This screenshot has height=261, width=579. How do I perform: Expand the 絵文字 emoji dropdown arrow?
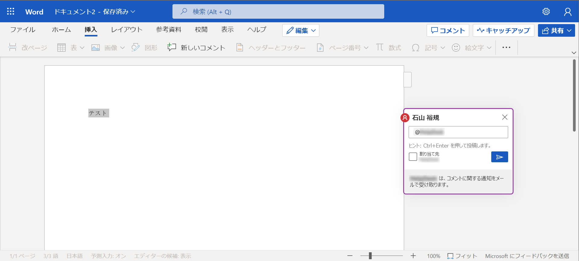click(489, 48)
